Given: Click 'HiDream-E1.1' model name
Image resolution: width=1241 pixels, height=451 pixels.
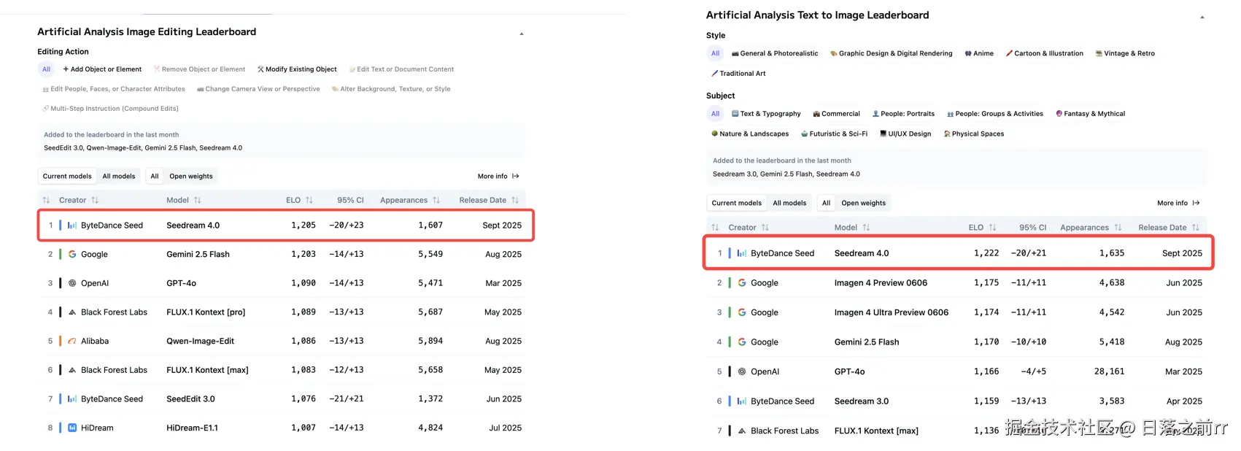Looking at the screenshot, I should point(192,428).
